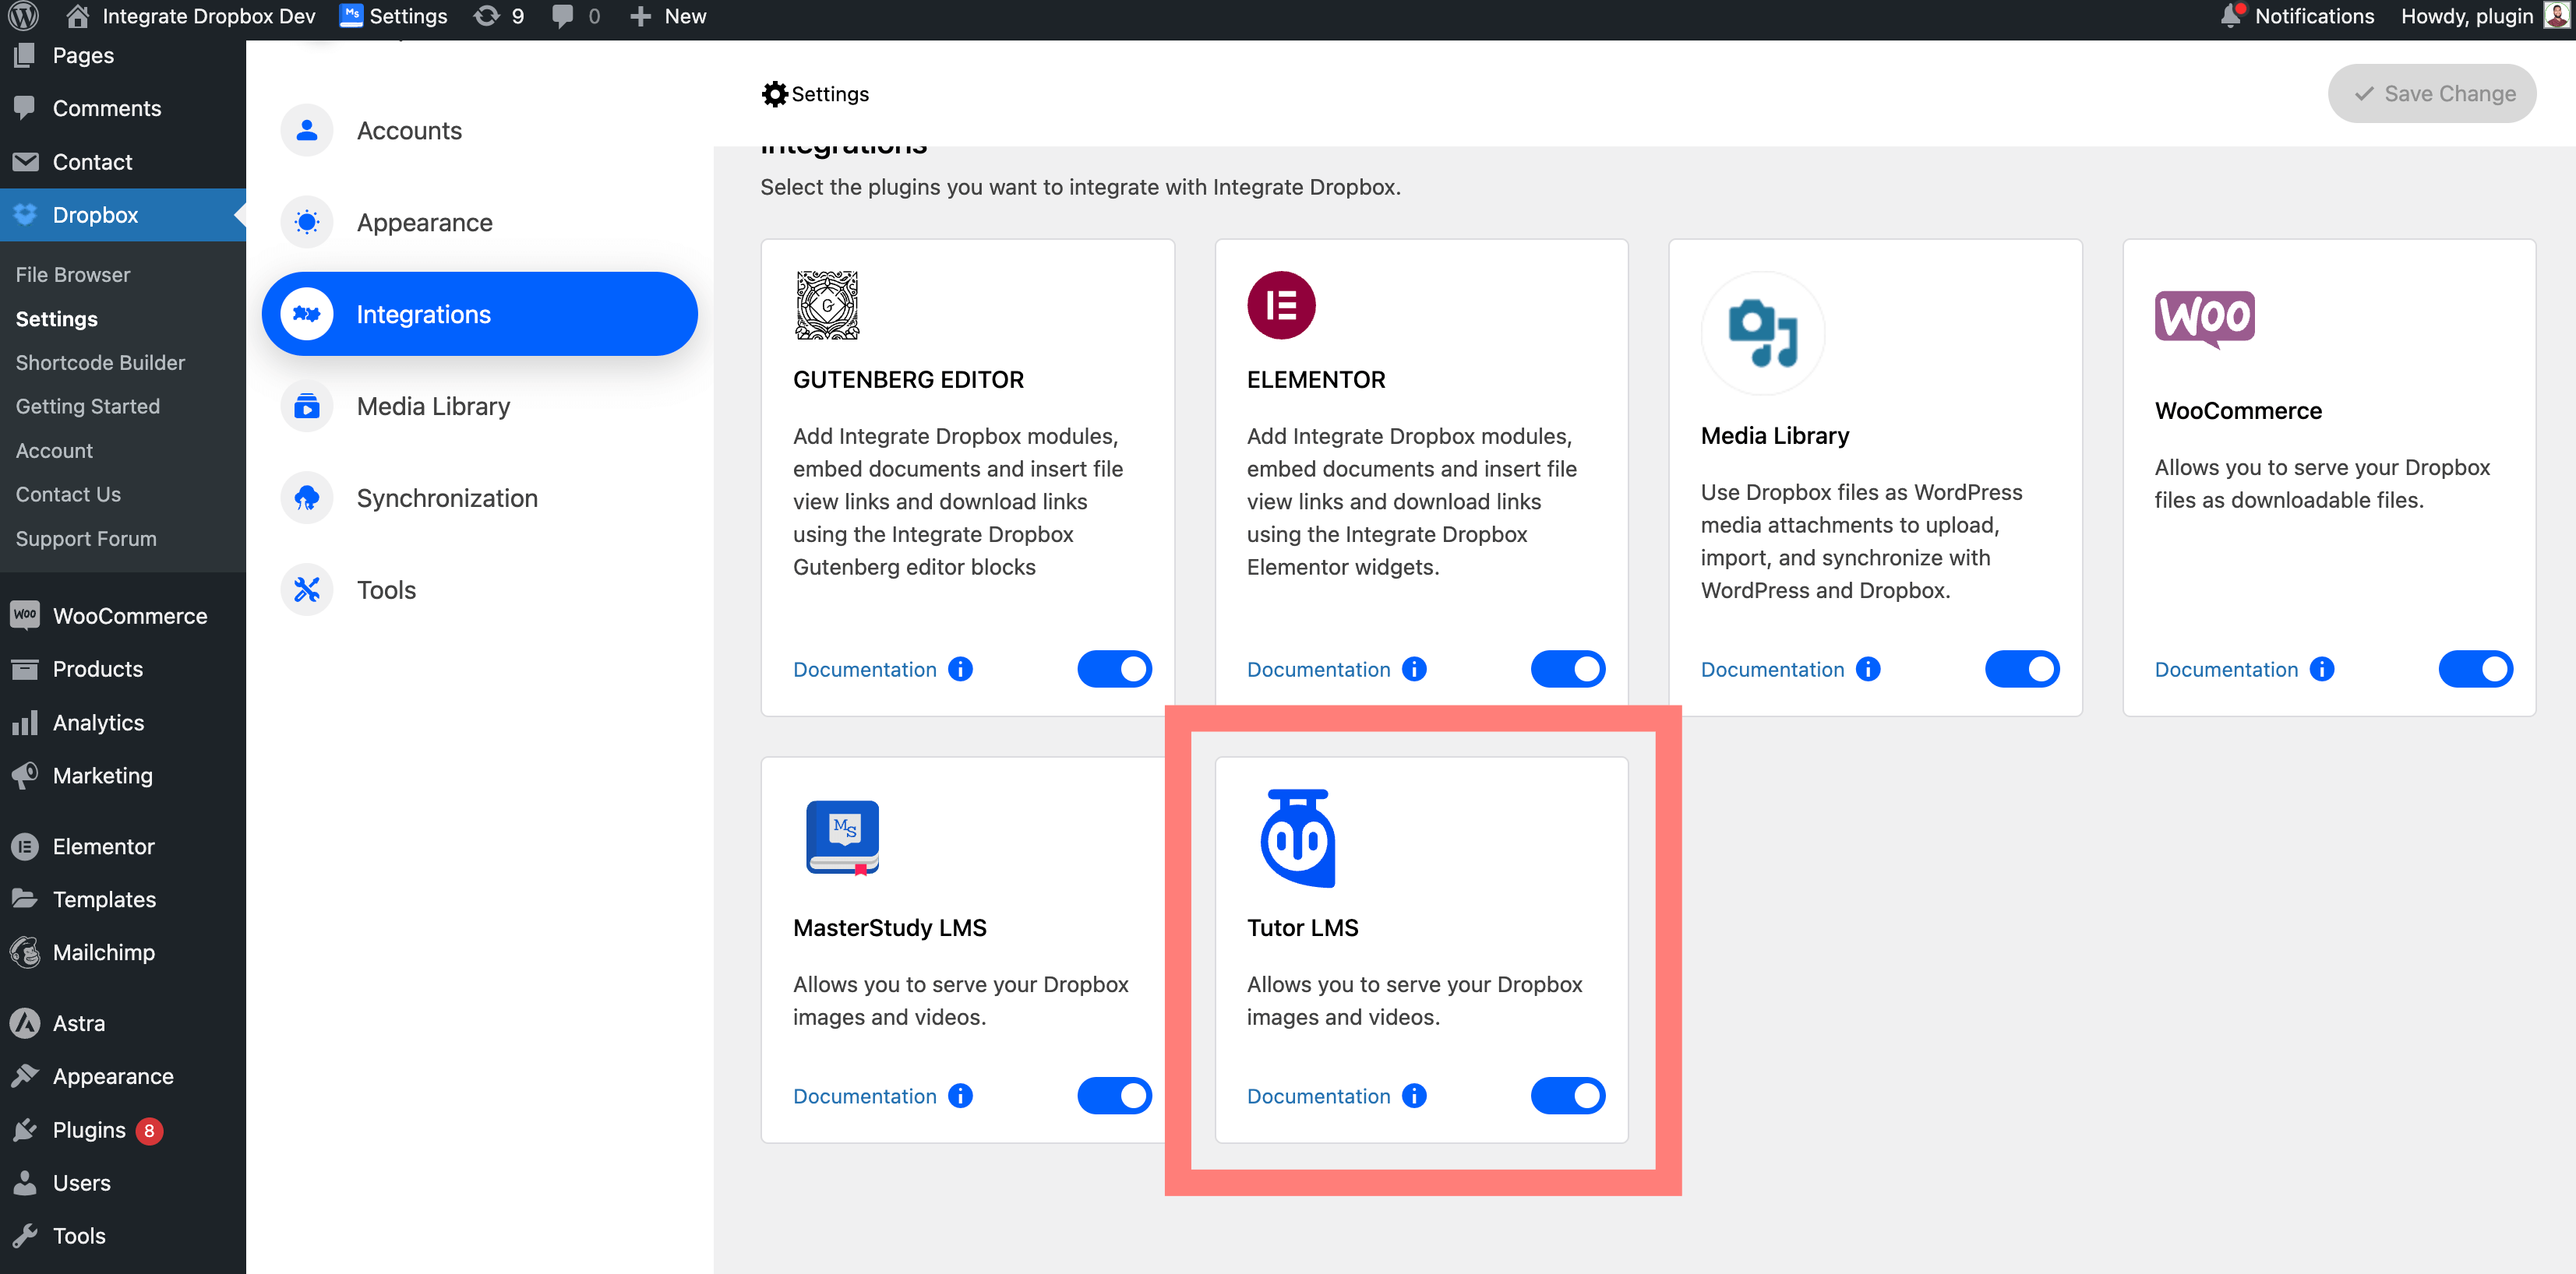Open WooCommerce in admin menu

pyautogui.click(x=123, y=615)
